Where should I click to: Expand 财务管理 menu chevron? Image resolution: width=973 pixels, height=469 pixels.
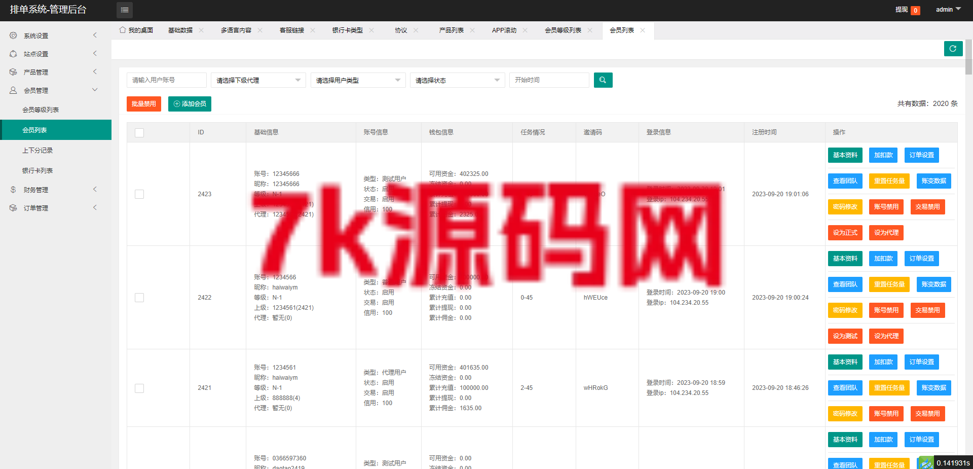point(95,189)
